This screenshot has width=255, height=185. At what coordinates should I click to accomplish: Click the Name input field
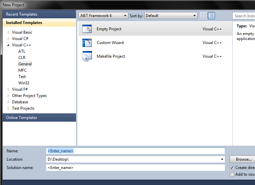135,151
